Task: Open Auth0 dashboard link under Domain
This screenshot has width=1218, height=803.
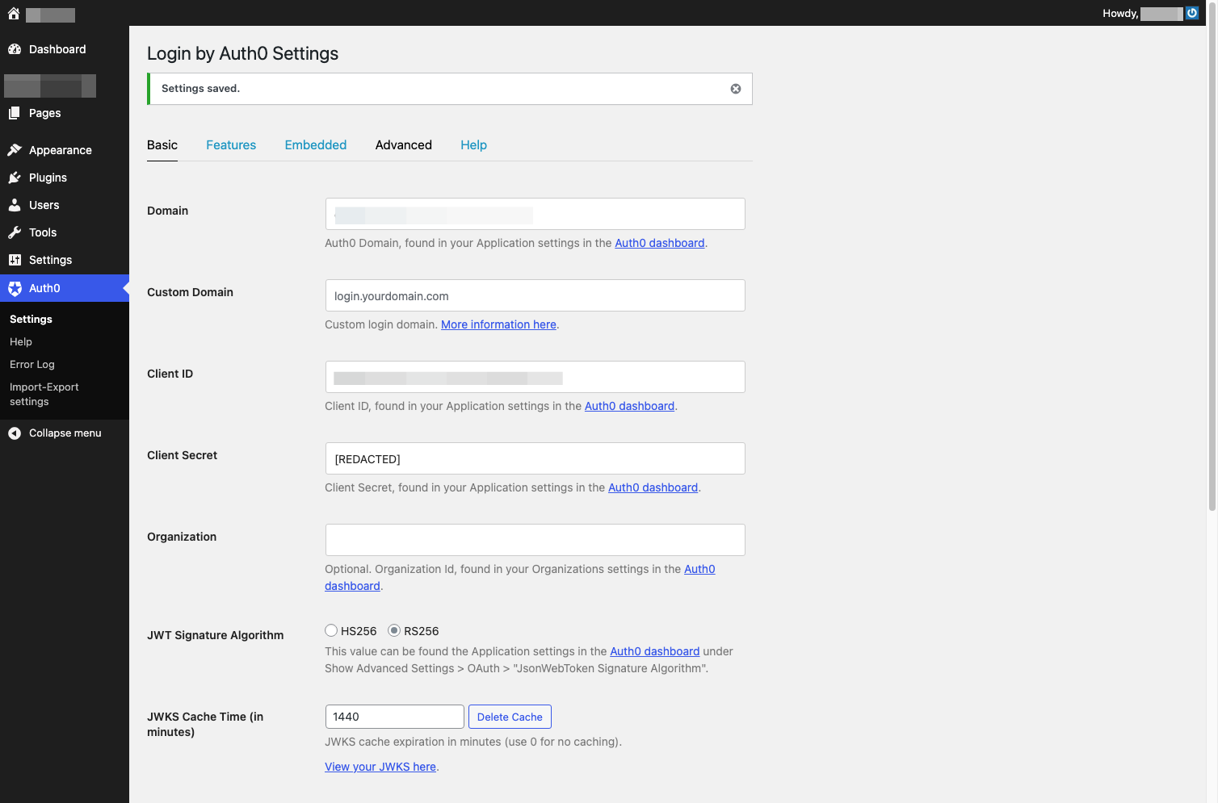Action: 660,243
